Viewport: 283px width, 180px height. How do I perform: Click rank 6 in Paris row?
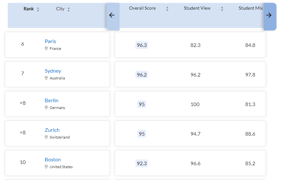pyautogui.click(x=23, y=44)
